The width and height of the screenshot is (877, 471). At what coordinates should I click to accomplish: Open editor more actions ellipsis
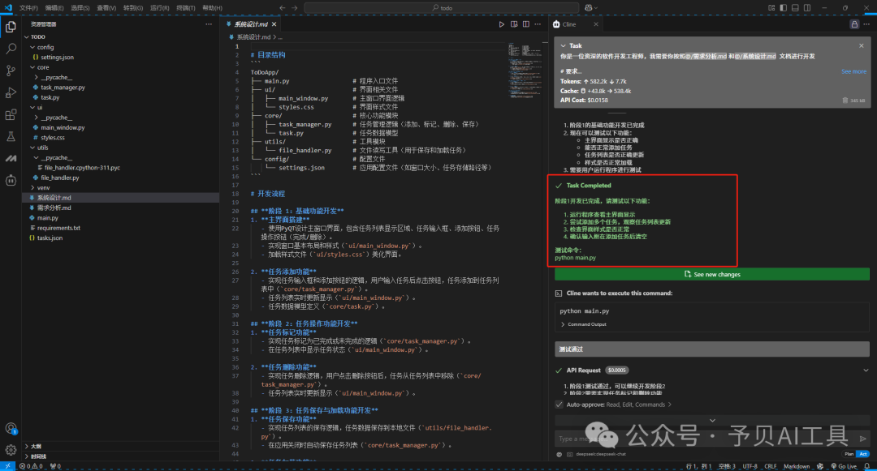coord(538,24)
